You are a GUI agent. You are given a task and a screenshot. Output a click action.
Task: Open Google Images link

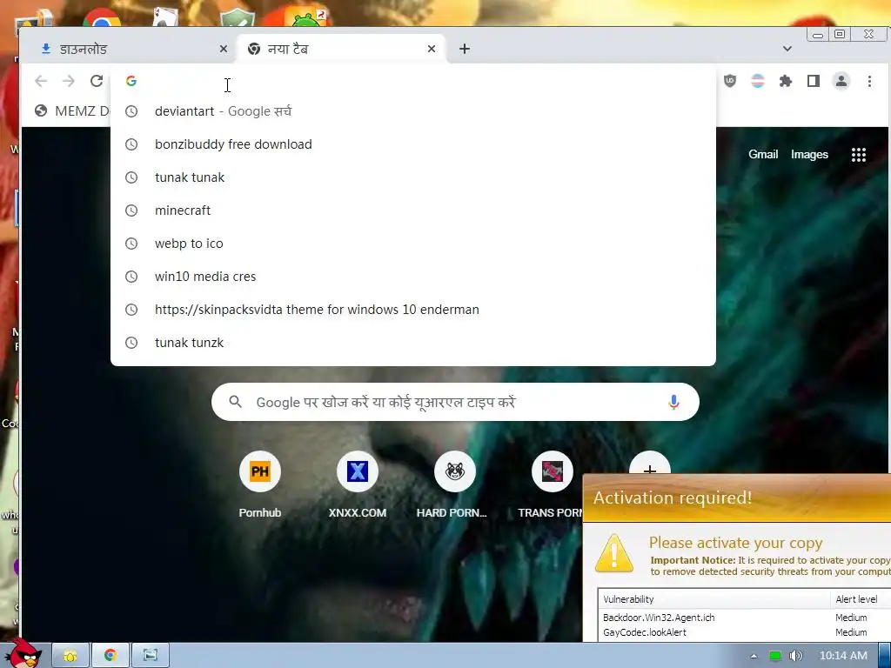(x=809, y=155)
